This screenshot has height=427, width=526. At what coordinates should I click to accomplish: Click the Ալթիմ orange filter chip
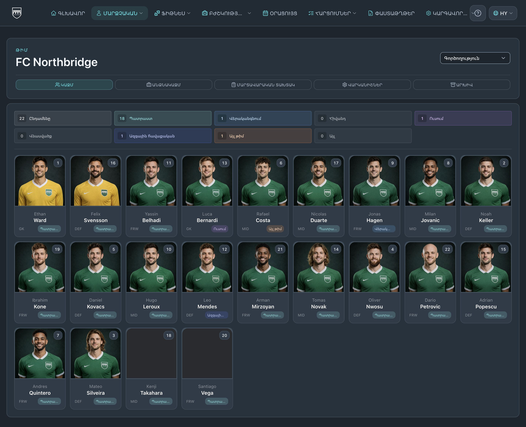263,136
